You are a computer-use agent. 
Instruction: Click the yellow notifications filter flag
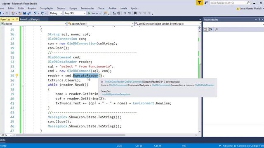(199, 3)
